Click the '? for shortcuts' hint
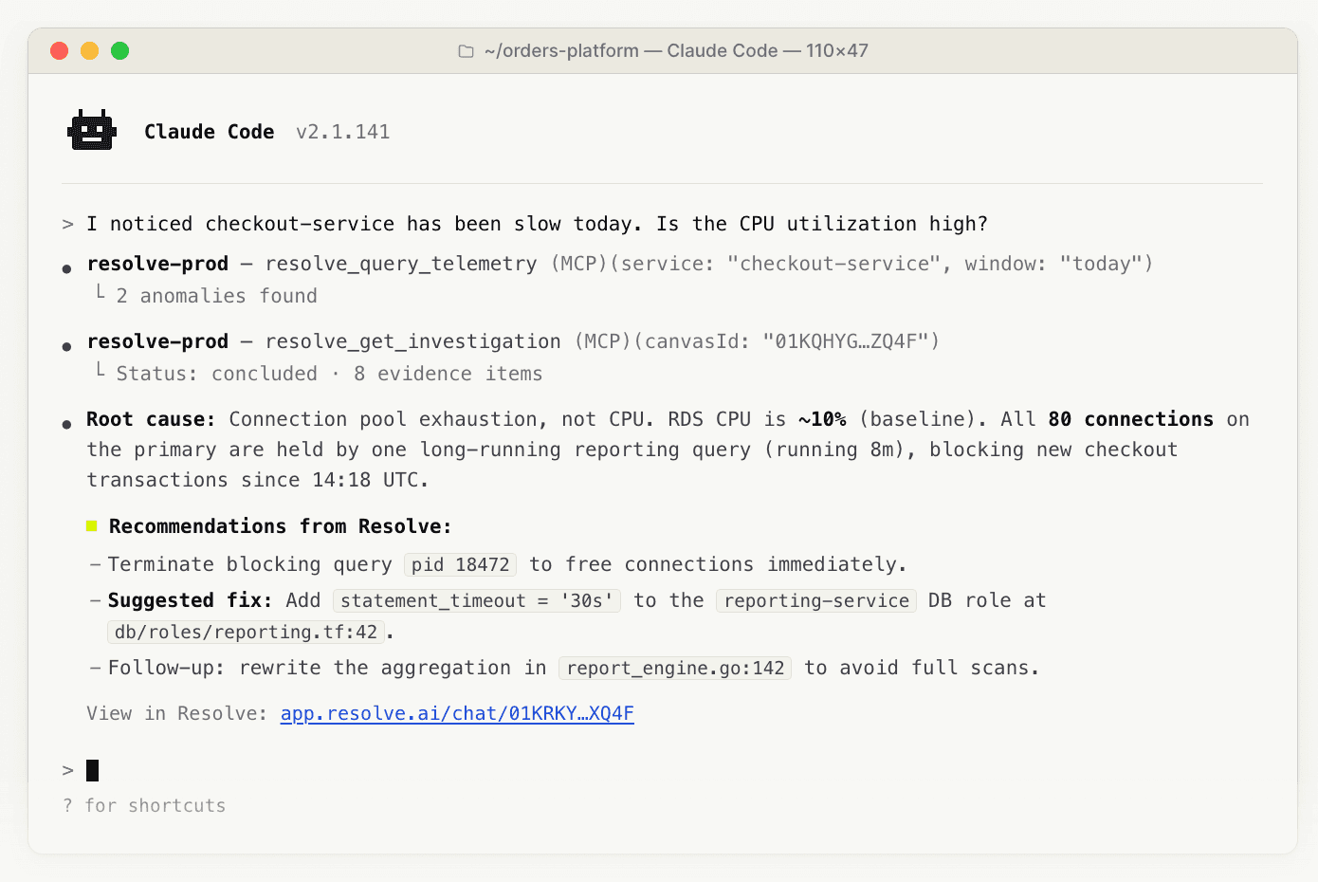Screen dimensions: 1318x882 [144, 805]
